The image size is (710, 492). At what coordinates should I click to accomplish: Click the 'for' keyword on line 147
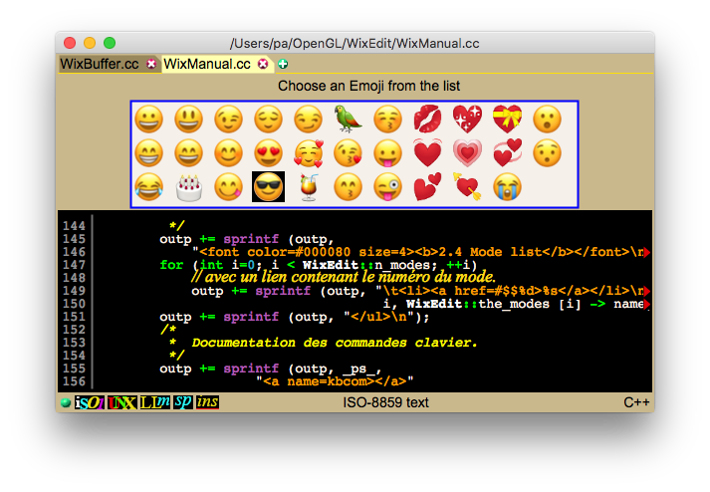pos(171,265)
